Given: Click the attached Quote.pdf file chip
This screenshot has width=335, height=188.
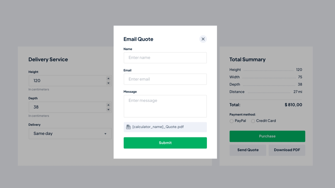Looking at the screenshot, I should point(165,127).
